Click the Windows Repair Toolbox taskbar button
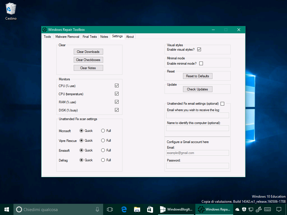 [x=214, y=209]
